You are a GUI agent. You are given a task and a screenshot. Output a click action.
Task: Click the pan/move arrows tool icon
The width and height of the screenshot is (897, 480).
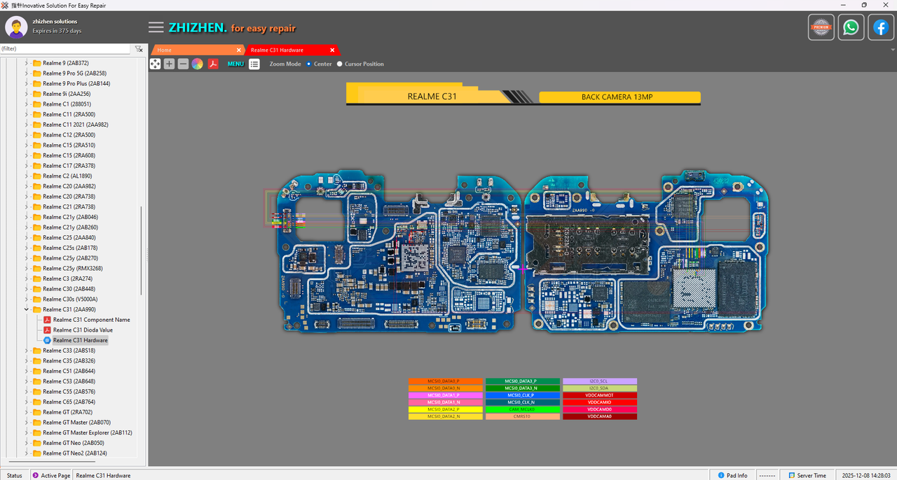pyautogui.click(x=155, y=64)
